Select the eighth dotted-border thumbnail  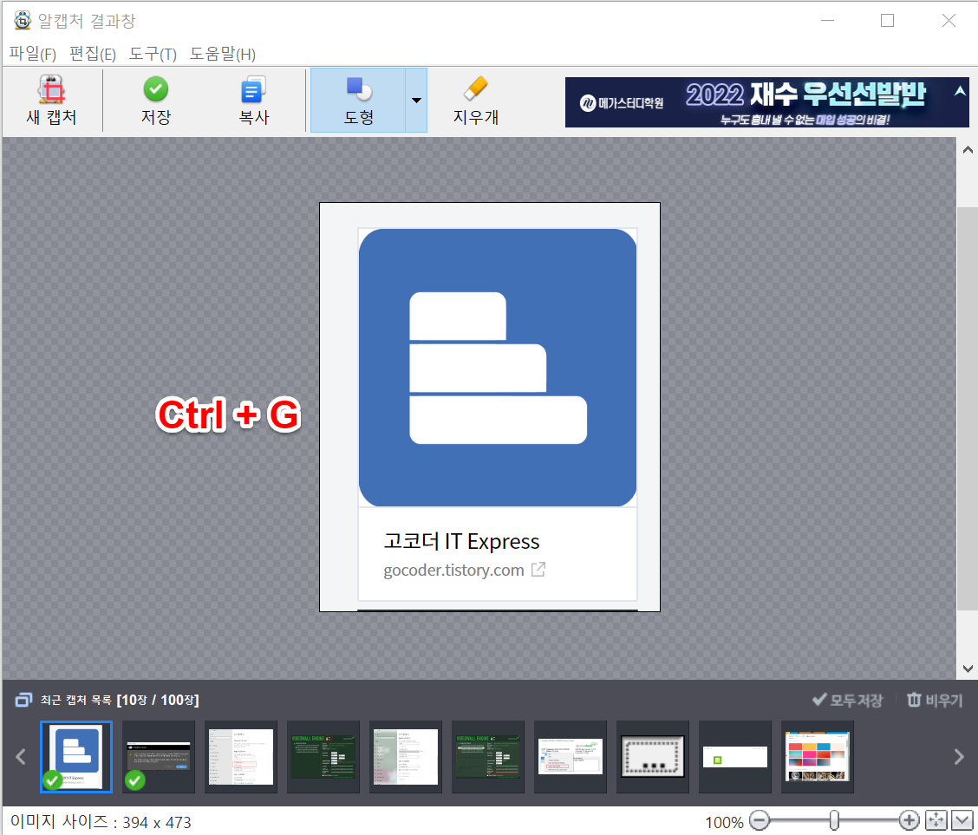pos(652,757)
